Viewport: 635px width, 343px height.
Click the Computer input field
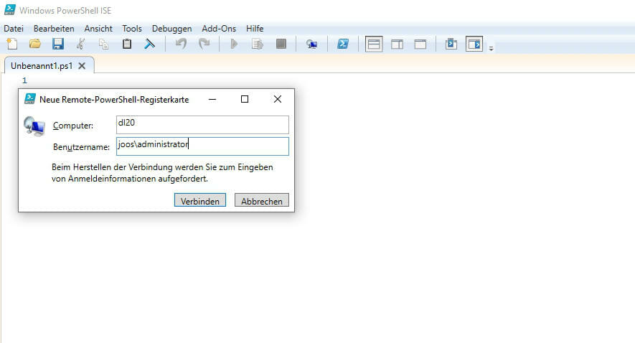(x=202, y=125)
